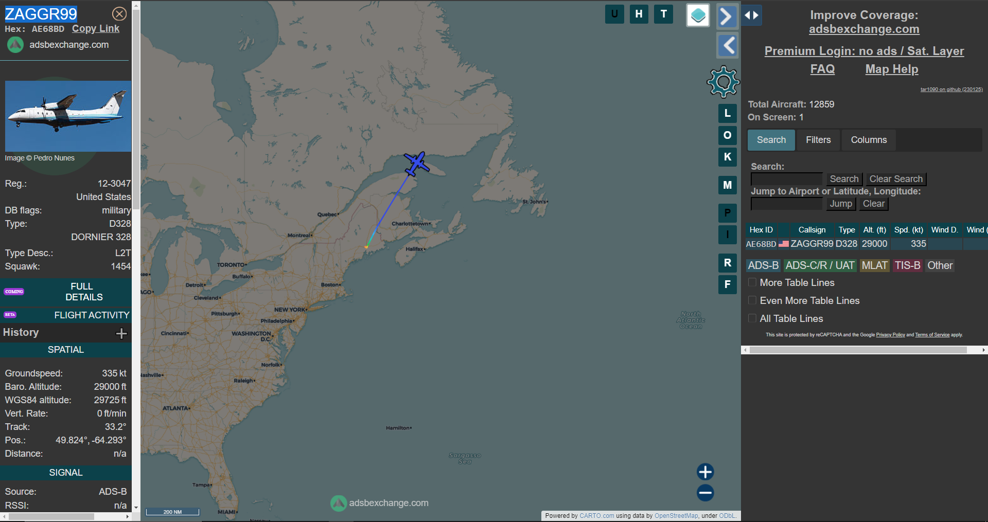This screenshot has height=522, width=988.
Task: Switch to the Search tab
Action: [771, 140]
